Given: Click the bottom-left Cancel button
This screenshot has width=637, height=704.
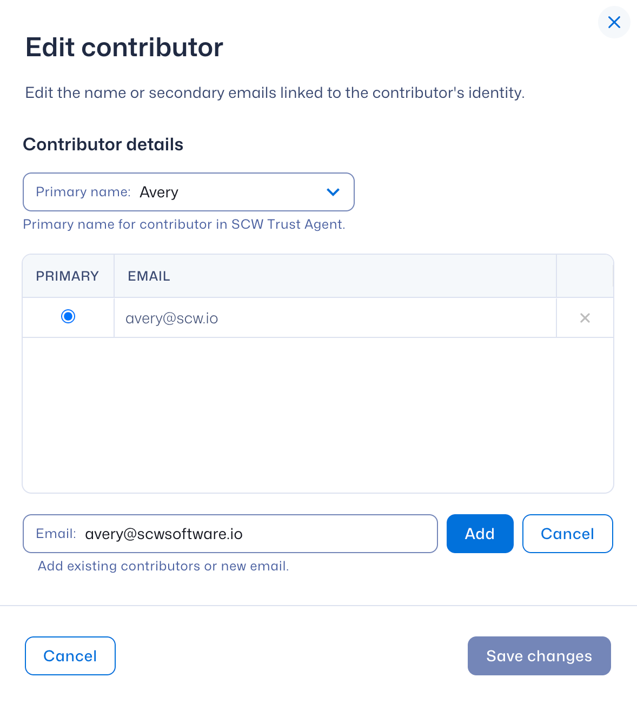Looking at the screenshot, I should (x=70, y=656).
